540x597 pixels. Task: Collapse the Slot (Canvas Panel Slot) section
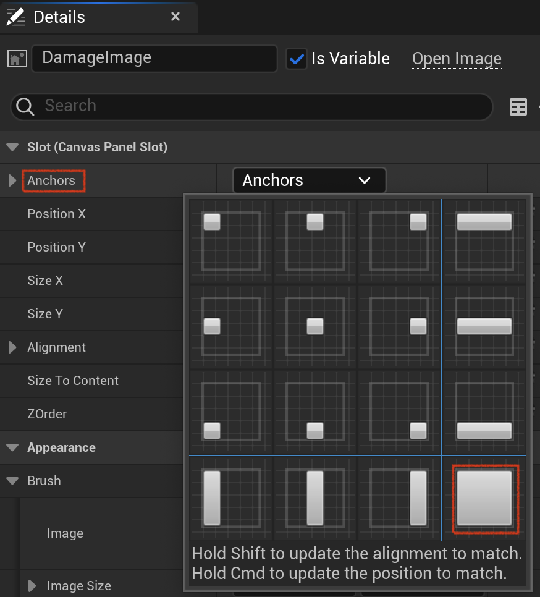click(x=12, y=147)
